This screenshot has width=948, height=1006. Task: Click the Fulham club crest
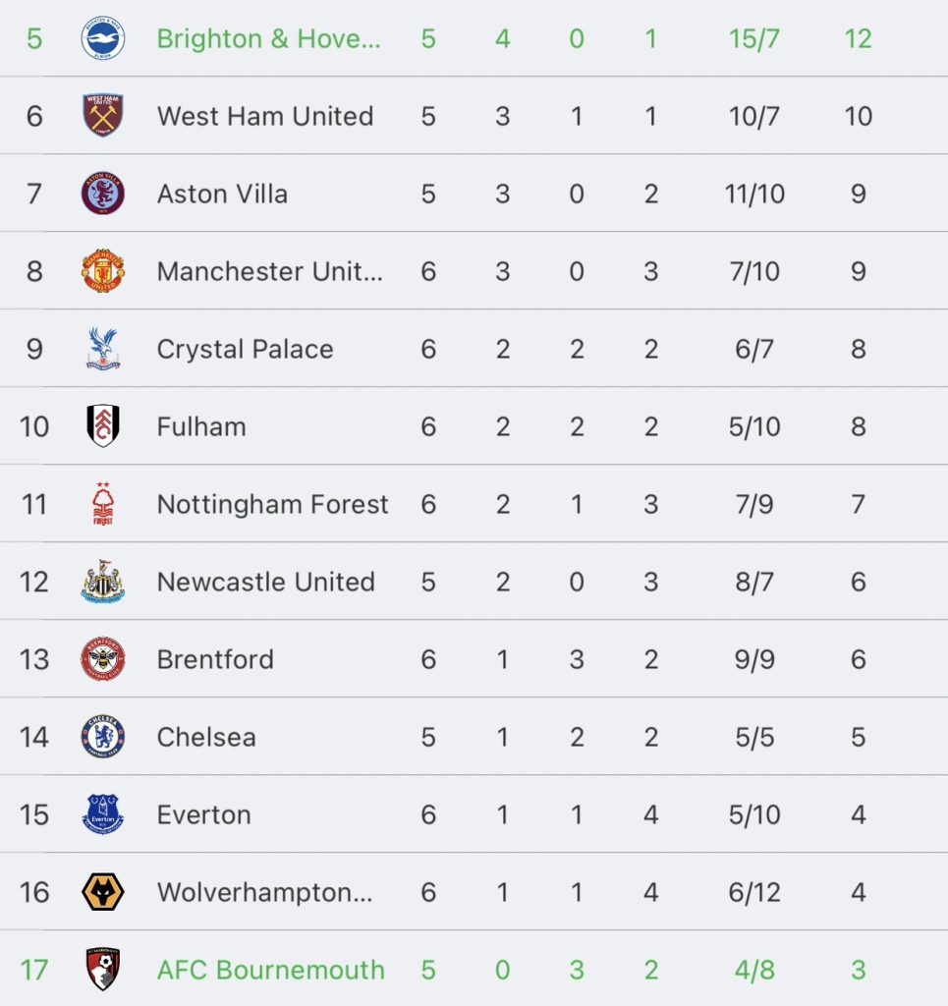click(103, 426)
